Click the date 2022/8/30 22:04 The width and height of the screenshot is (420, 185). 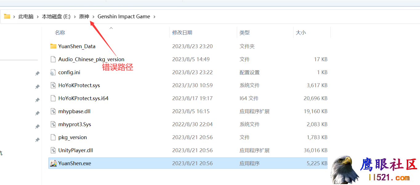[192, 124]
